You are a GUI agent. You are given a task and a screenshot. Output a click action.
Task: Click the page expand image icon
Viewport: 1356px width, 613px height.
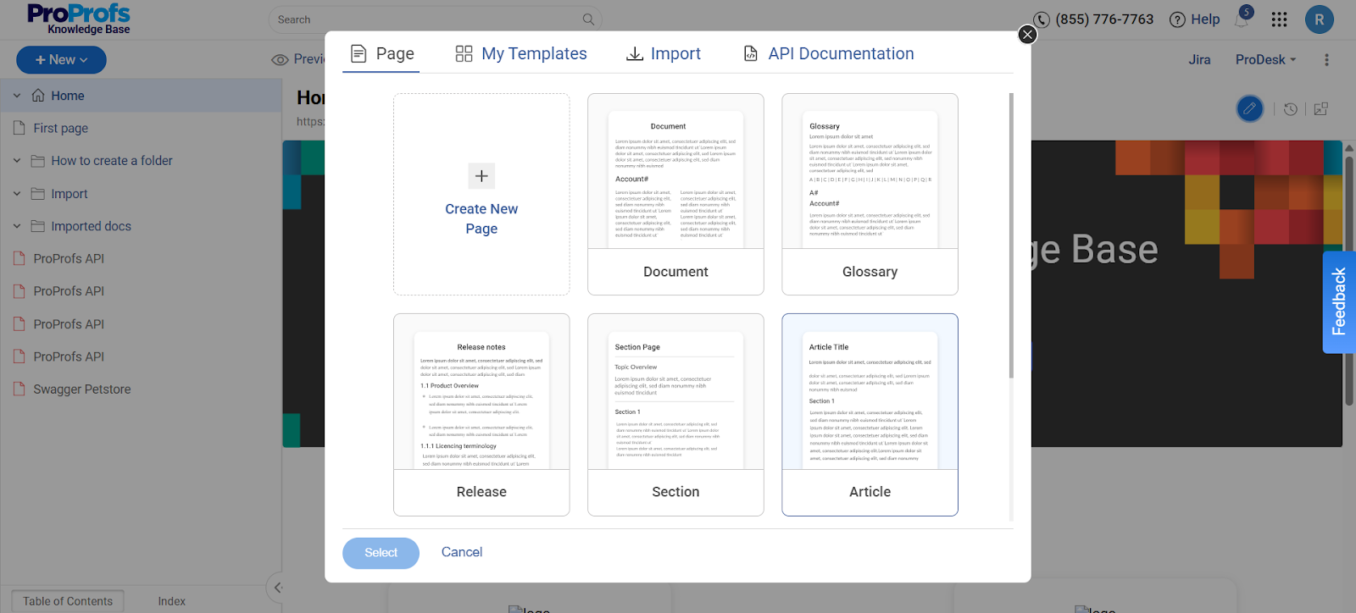pyautogui.click(x=1320, y=109)
